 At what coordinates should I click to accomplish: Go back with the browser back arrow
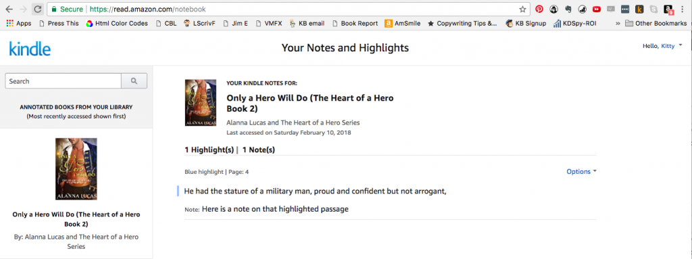pos(9,9)
